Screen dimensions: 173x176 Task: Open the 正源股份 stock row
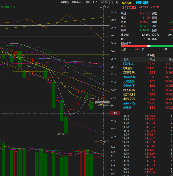pos(147,73)
